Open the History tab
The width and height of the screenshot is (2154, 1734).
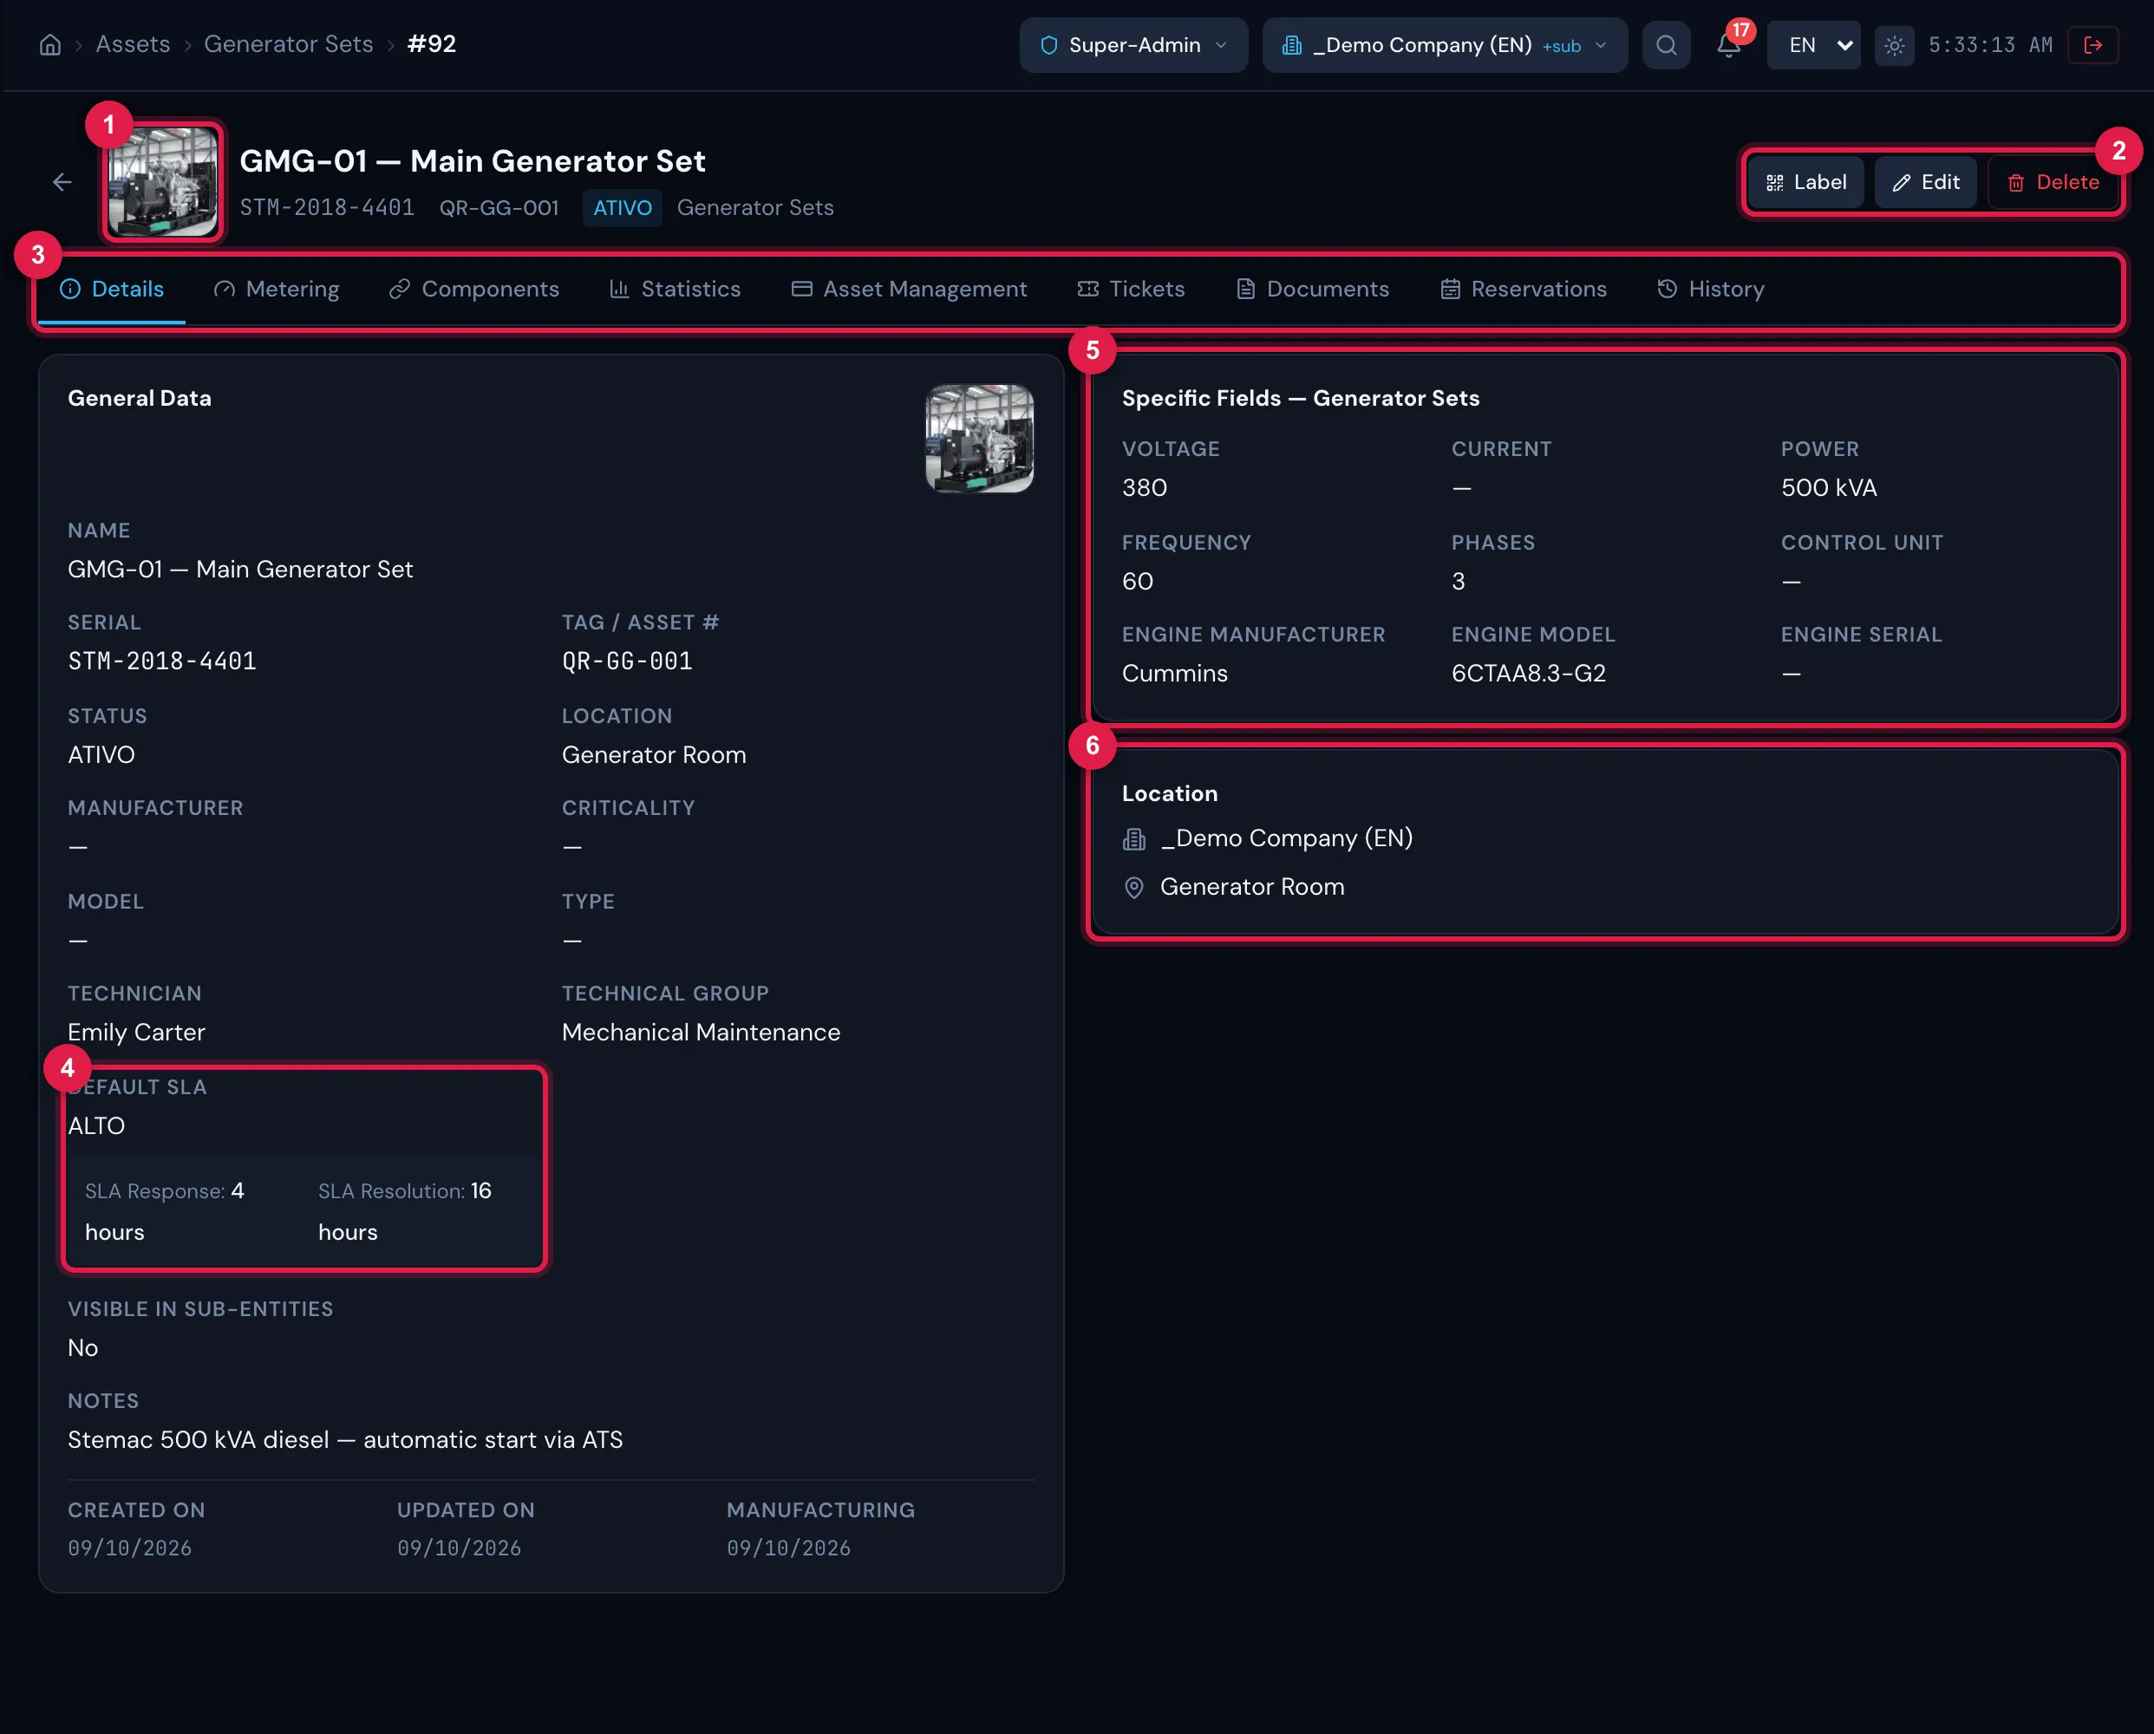(x=1710, y=289)
